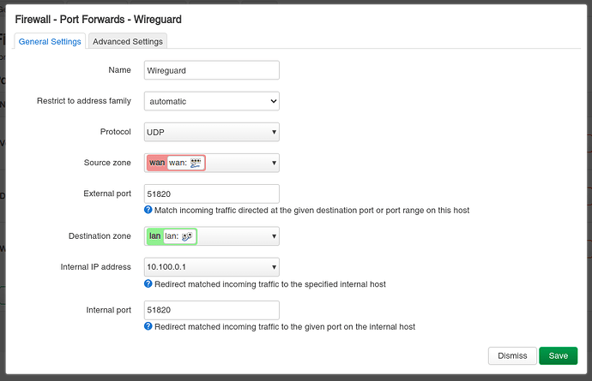Click the wan network interface icon
This screenshot has width=592, height=381.
[x=196, y=163]
